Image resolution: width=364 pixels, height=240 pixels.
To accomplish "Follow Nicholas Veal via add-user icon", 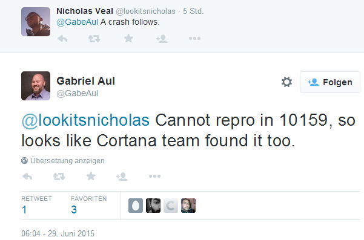I will click(162, 39).
